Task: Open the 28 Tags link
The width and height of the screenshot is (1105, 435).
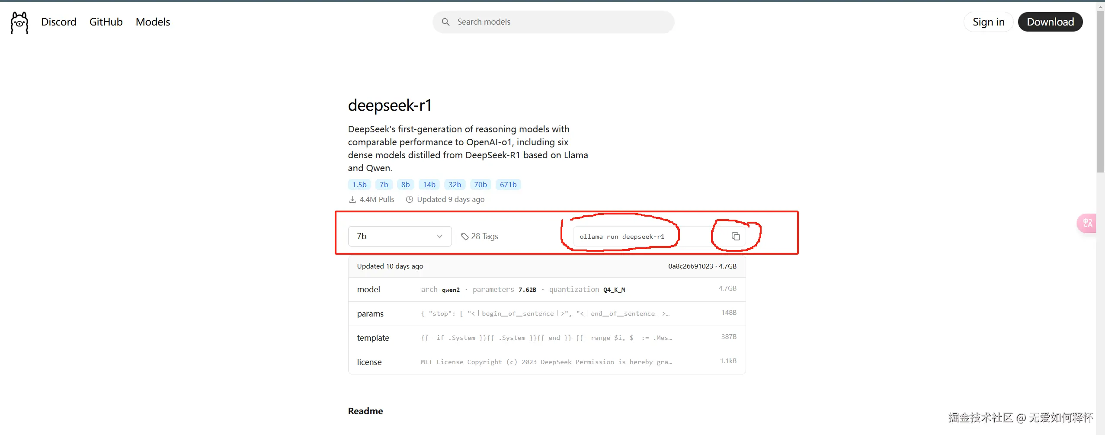Action: click(480, 237)
